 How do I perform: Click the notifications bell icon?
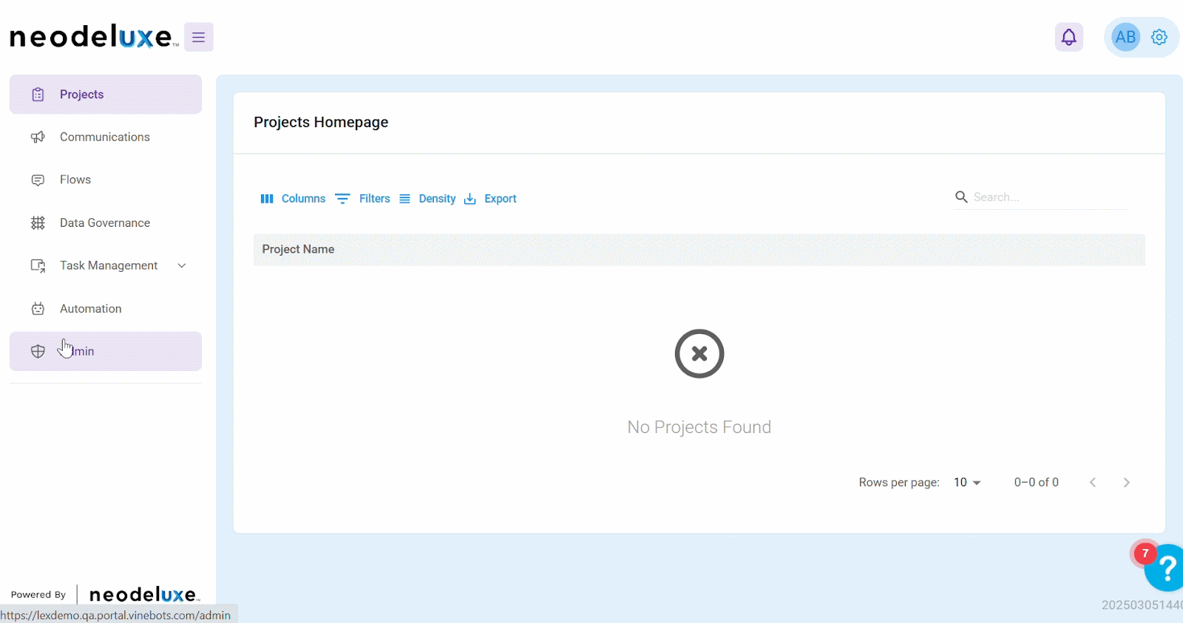click(x=1068, y=37)
